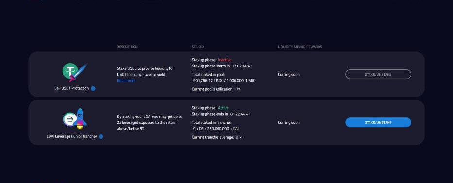
Task: Click Coming soon in the USDT Protection row
Action: click(x=288, y=74)
